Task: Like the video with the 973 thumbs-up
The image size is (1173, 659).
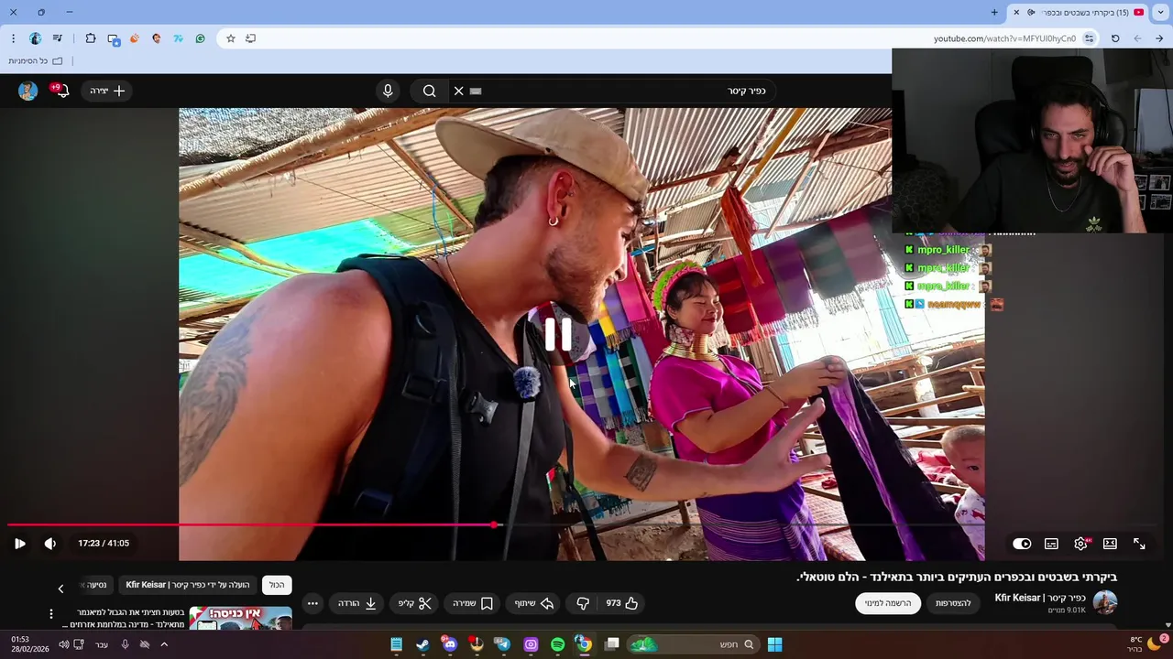Action: (621, 603)
